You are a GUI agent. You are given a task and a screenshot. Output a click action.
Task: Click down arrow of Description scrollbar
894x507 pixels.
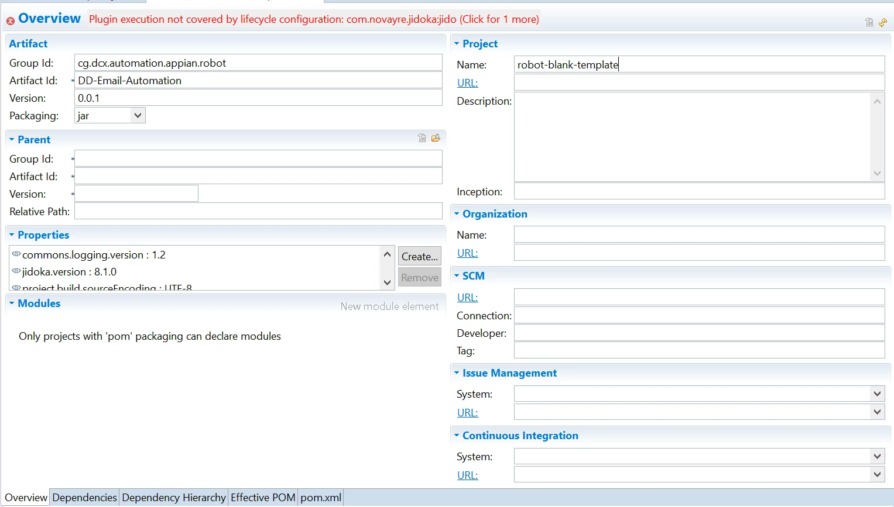pos(877,173)
